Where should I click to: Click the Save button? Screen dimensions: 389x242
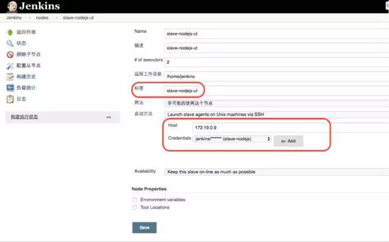point(145,227)
